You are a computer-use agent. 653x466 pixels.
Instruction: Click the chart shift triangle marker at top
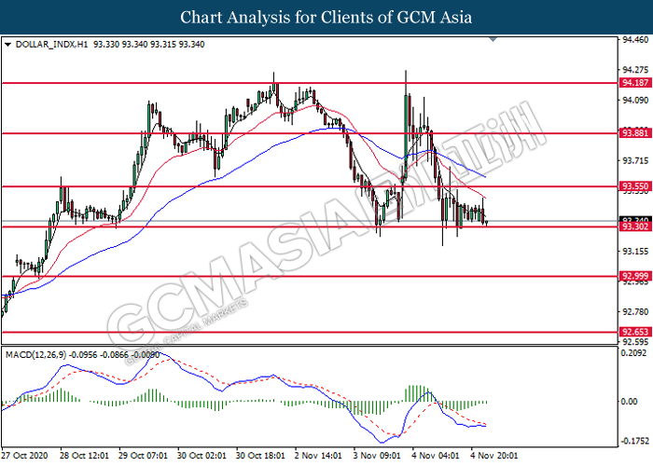(493, 39)
